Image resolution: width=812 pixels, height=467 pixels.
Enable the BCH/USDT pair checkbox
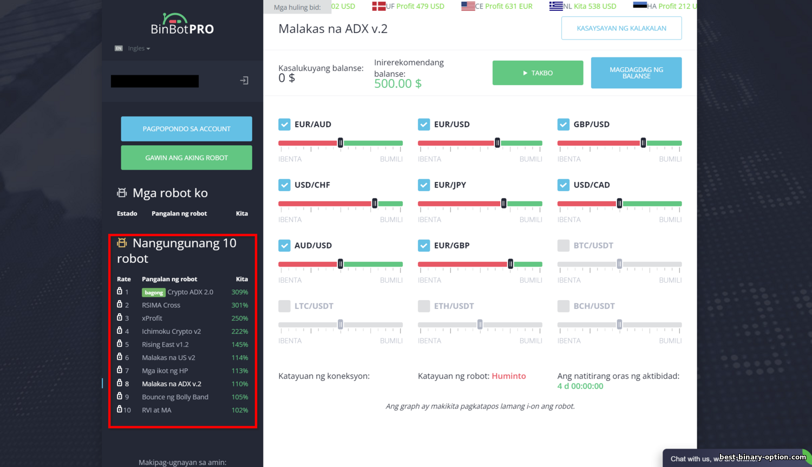[564, 307]
